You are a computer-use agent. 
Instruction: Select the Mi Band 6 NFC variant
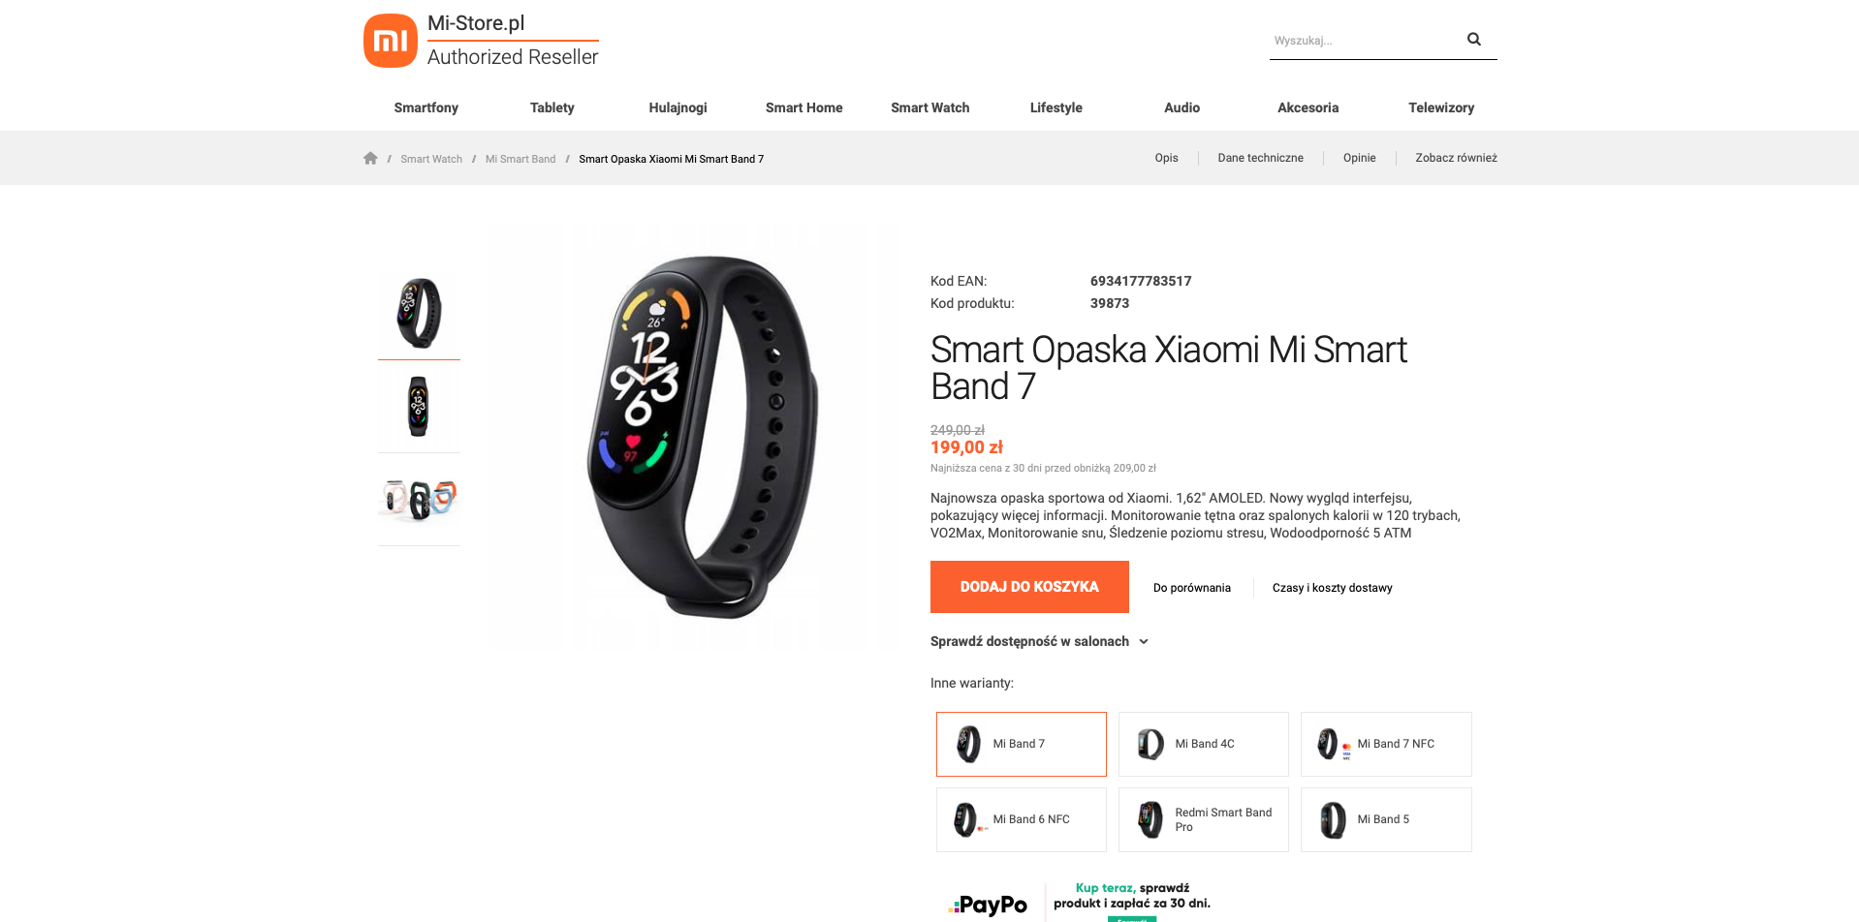point(1021,819)
